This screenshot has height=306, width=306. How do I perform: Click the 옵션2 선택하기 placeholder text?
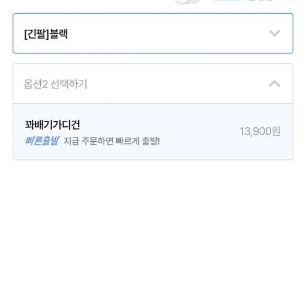[56, 84]
